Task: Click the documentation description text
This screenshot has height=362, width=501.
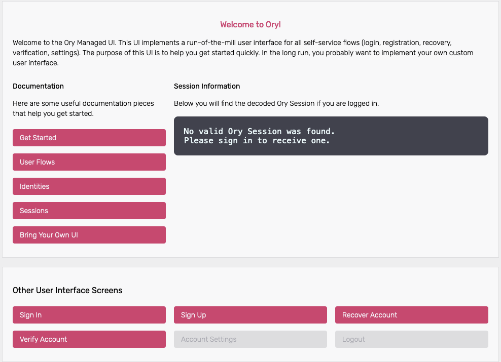Action: (x=84, y=108)
